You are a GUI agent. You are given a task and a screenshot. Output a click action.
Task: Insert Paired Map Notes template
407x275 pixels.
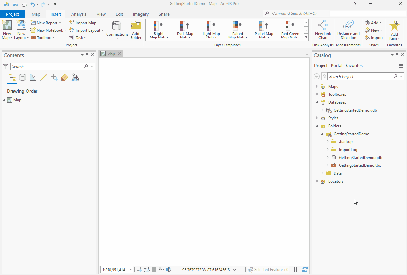point(238,30)
